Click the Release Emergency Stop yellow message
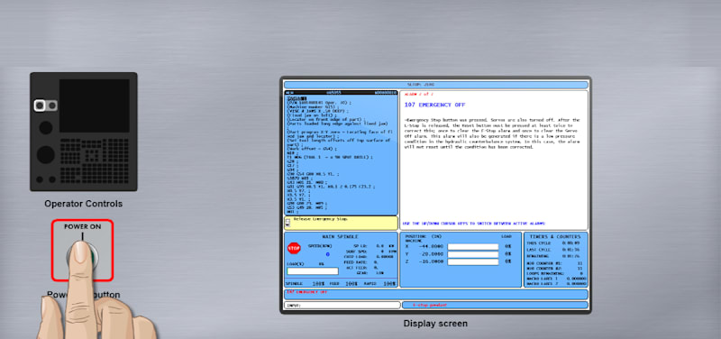 (321, 219)
